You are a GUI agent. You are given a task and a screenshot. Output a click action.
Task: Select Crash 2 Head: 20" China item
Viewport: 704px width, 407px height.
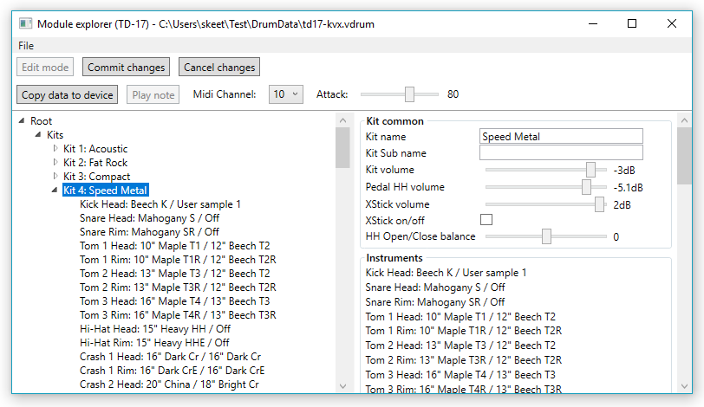coord(169,385)
